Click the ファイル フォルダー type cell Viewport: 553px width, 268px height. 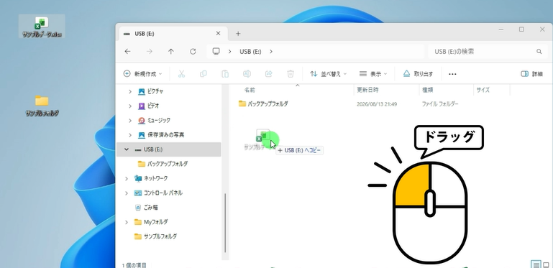440,104
